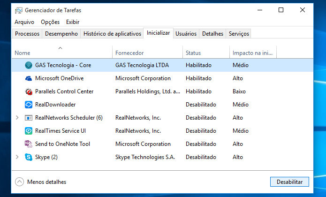
Task: Click the GAS Tecnologia globe icon
Action: [29, 65]
